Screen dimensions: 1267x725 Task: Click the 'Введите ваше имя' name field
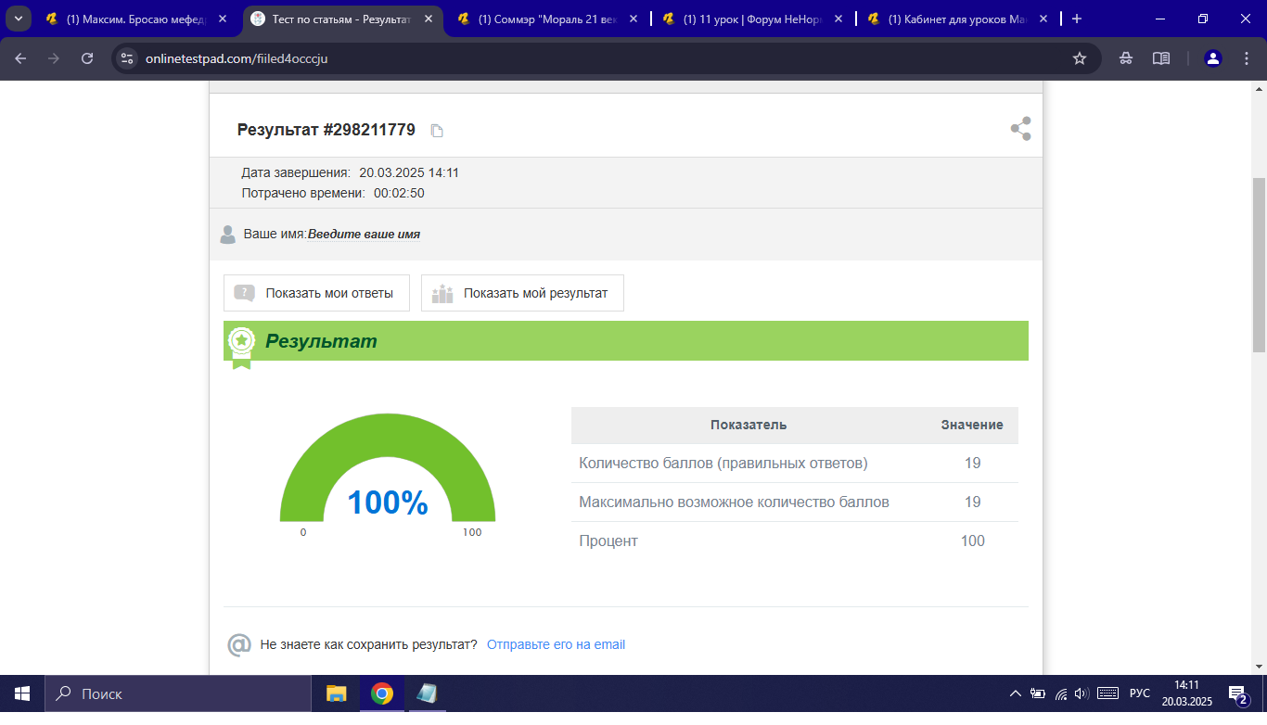click(x=364, y=235)
